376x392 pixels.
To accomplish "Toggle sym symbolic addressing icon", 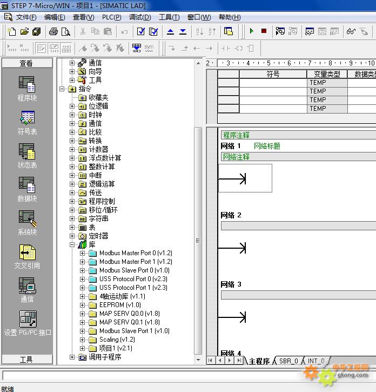I will pyautogui.click(x=149, y=48).
